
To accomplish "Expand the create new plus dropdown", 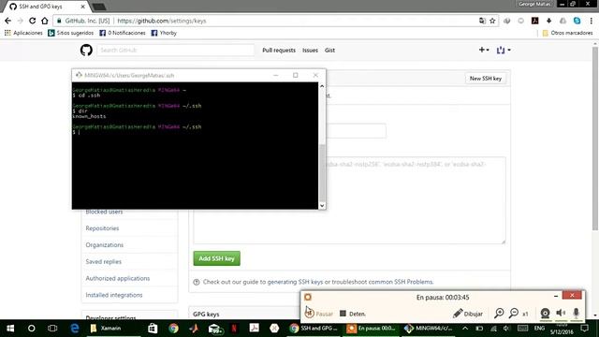I will 484,50.
